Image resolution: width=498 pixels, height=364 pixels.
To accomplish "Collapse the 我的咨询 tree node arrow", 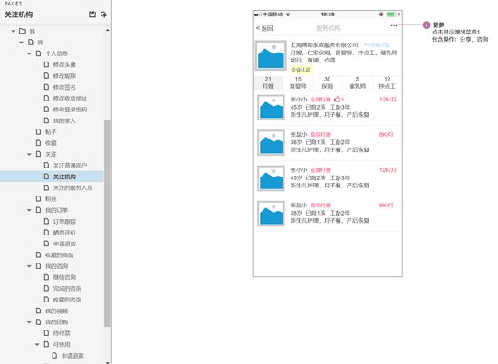I will coord(29,266).
